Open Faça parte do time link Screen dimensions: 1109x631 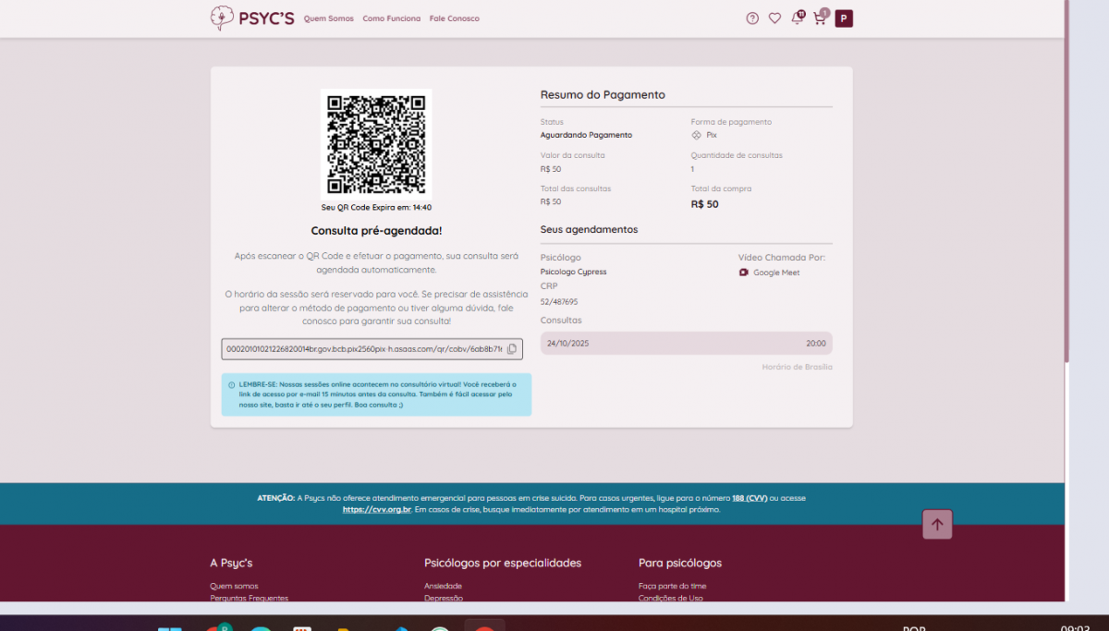[x=672, y=586]
